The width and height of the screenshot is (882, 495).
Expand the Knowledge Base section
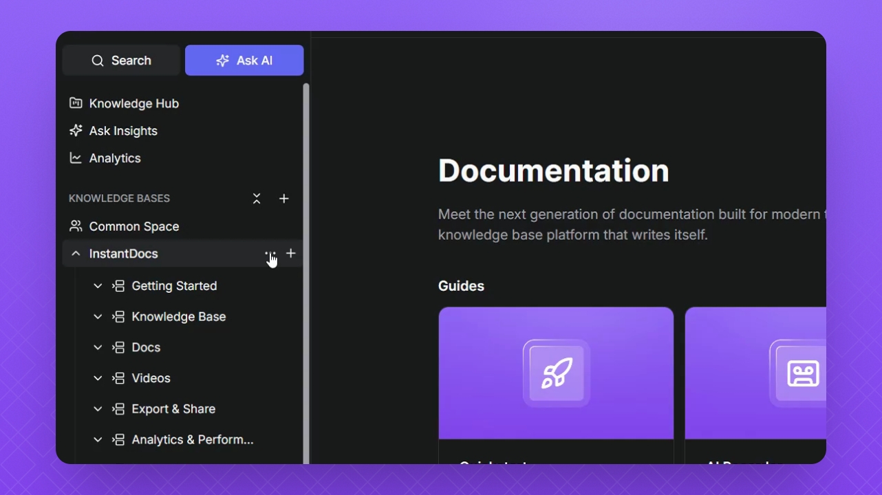point(98,317)
